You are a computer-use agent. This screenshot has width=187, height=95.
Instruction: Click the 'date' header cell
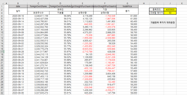click(18, 6)
